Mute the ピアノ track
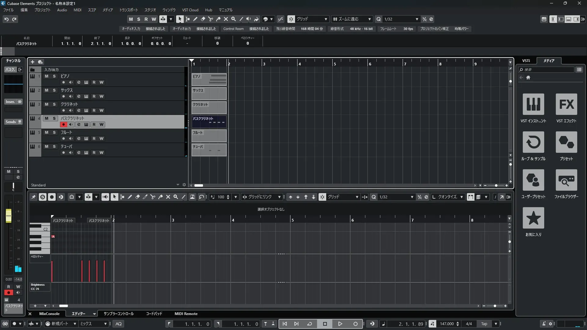The width and height of the screenshot is (587, 330). pyautogui.click(x=46, y=76)
